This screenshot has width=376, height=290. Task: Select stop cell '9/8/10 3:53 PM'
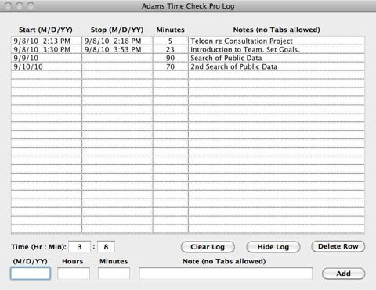pyautogui.click(x=117, y=49)
